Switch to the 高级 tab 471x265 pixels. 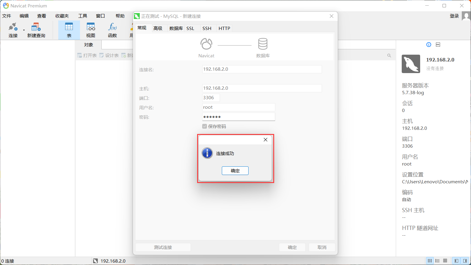click(158, 28)
